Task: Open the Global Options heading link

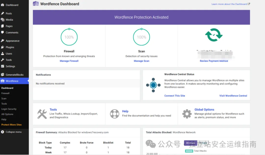Action: (204, 110)
